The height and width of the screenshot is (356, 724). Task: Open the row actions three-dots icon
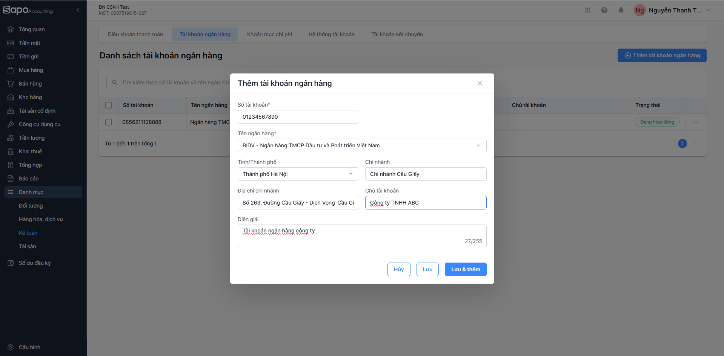click(x=696, y=122)
